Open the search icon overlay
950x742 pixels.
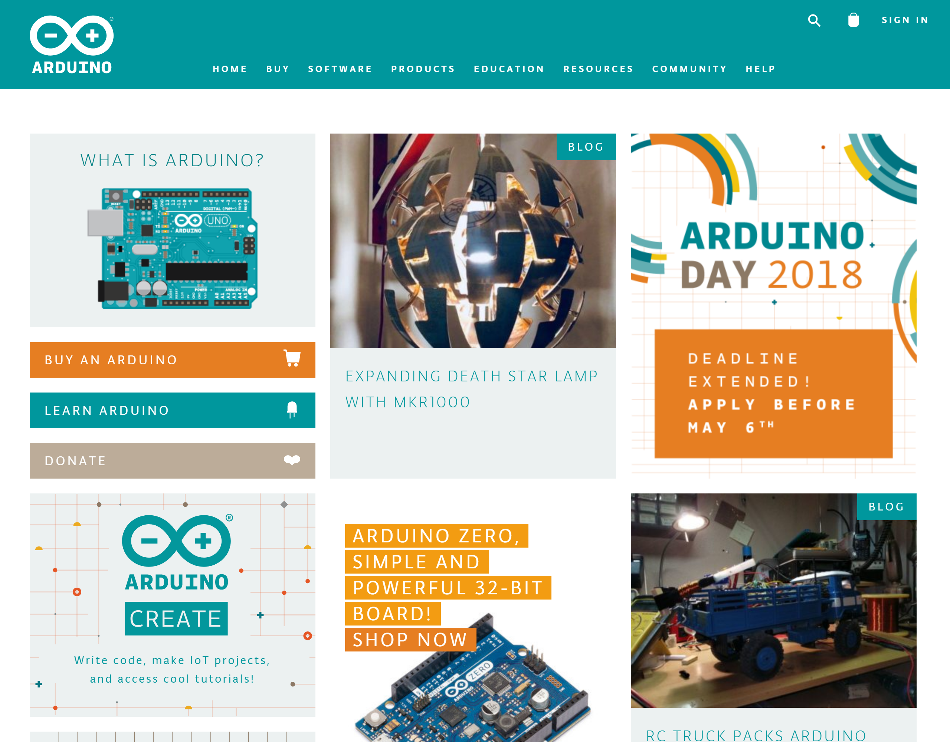tap(814, 20)
